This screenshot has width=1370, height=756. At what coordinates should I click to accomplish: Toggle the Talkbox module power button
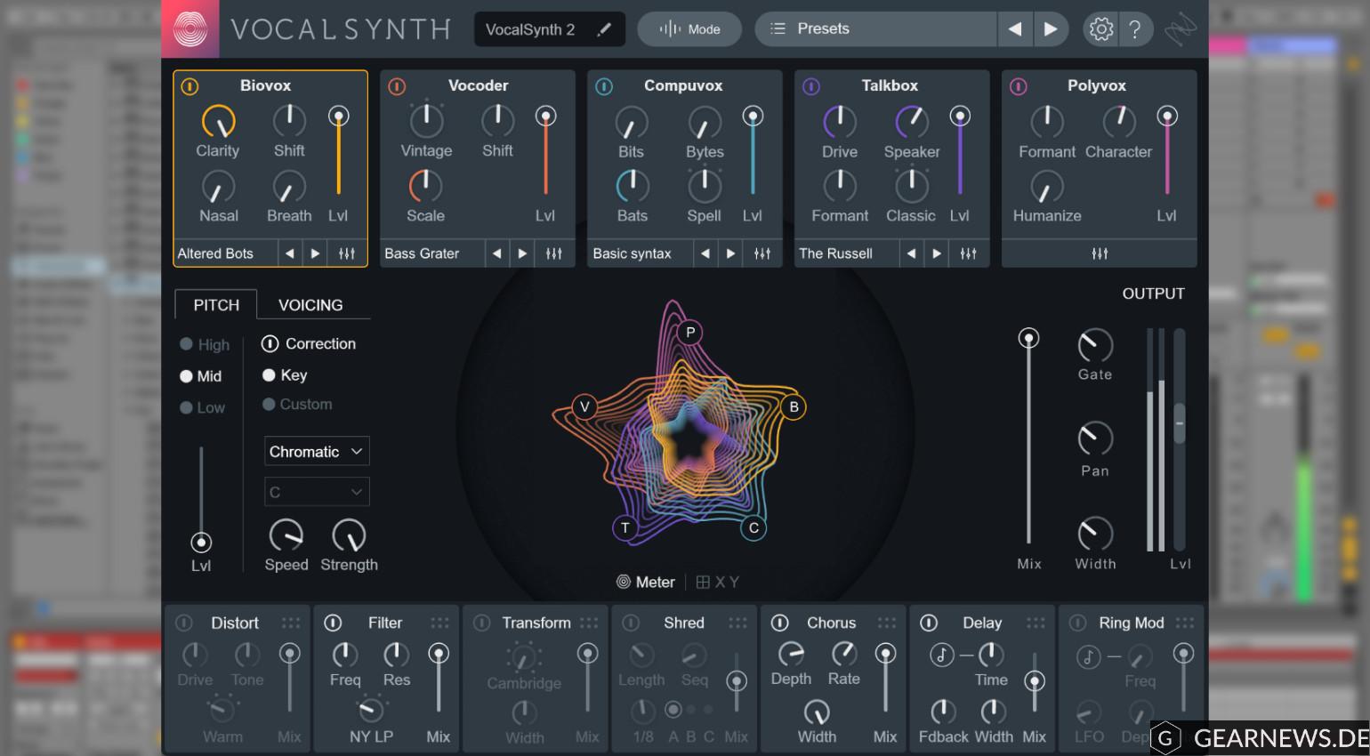(x=811, y=86)
